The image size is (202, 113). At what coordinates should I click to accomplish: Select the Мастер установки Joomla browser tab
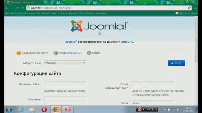24,2
